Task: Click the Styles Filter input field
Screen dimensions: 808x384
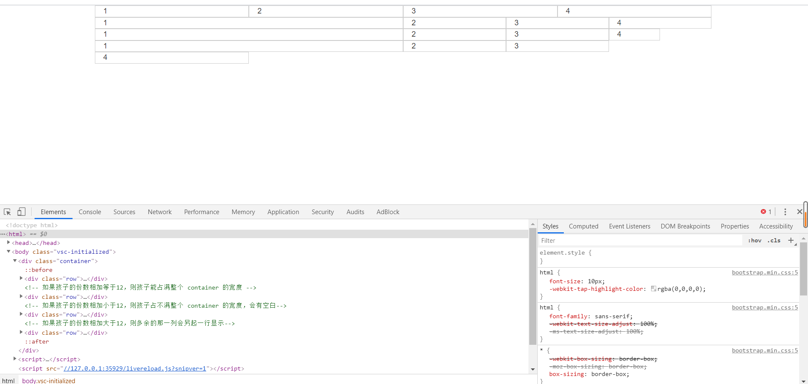Action: 640,240
